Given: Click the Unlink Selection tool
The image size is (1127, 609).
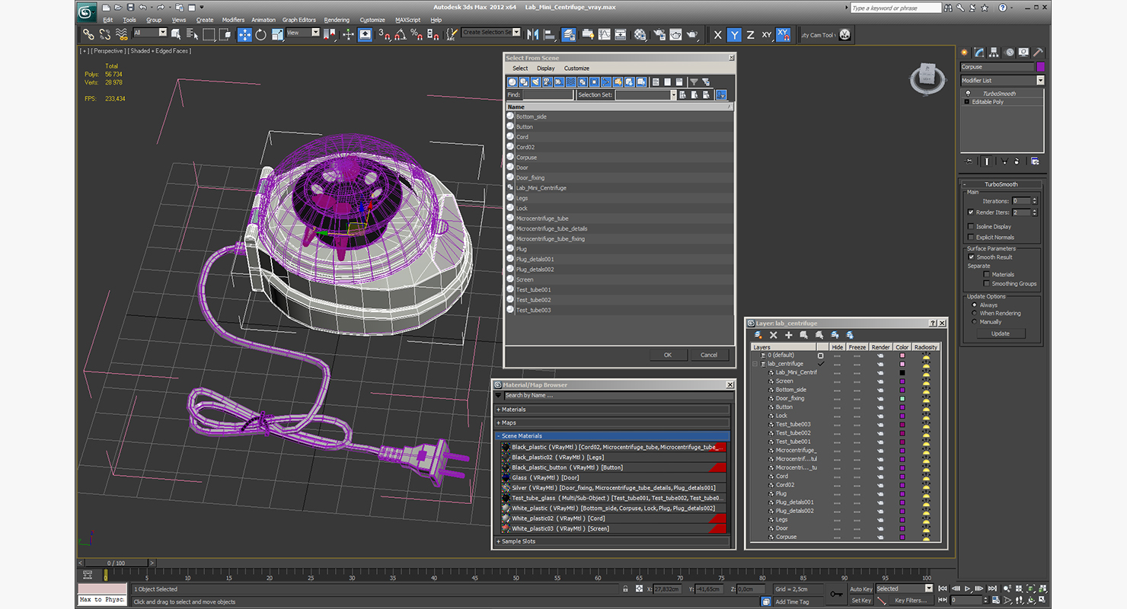Looking at the screenshot, I should click(x=104, y=34).
